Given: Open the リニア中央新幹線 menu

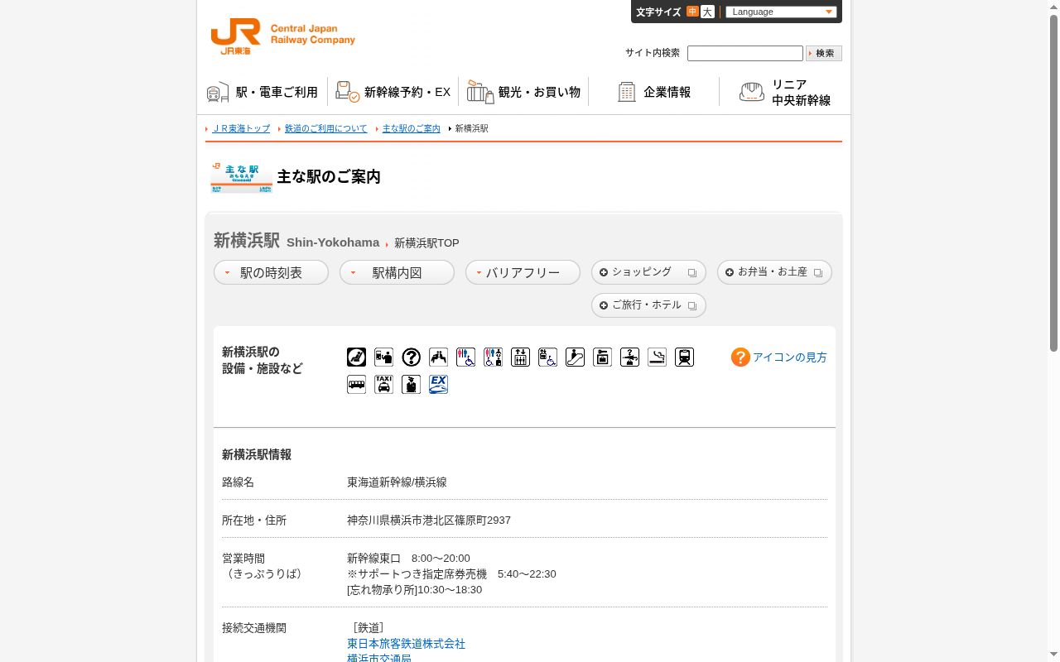Looking at the screenshot, I should pos(784,92).
